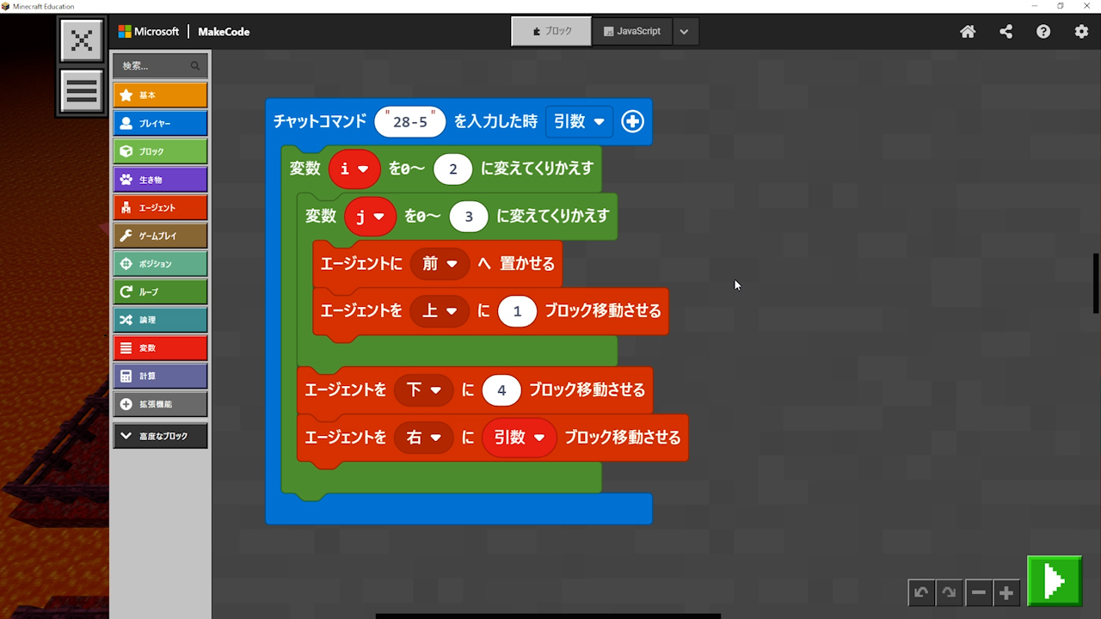Expand the 高度なブロック section
This screenshot has width=1101, height=619.
click(x=160, y=436)
